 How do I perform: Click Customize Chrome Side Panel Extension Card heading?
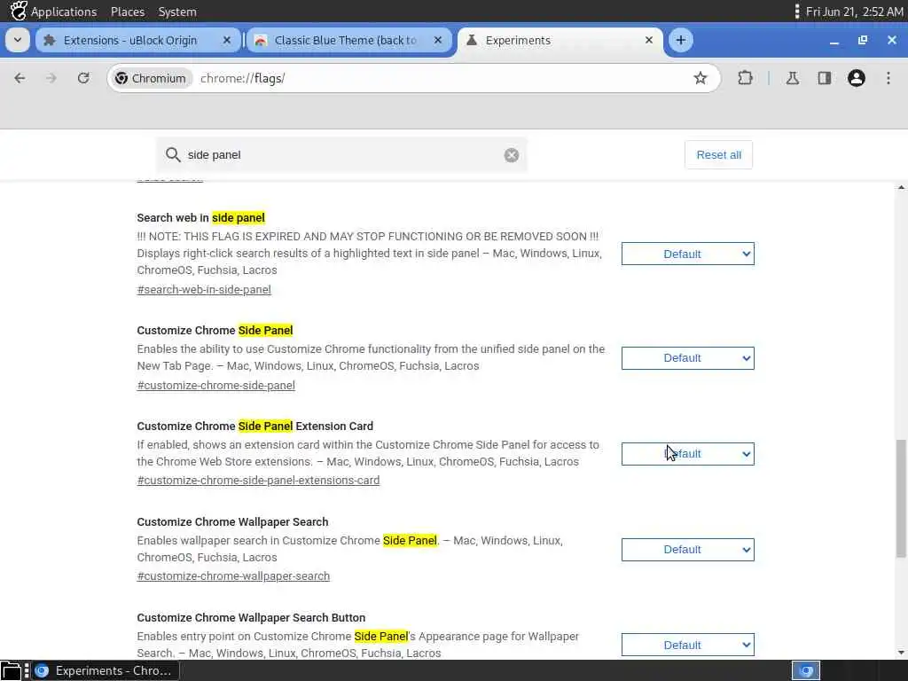[255, 427]
